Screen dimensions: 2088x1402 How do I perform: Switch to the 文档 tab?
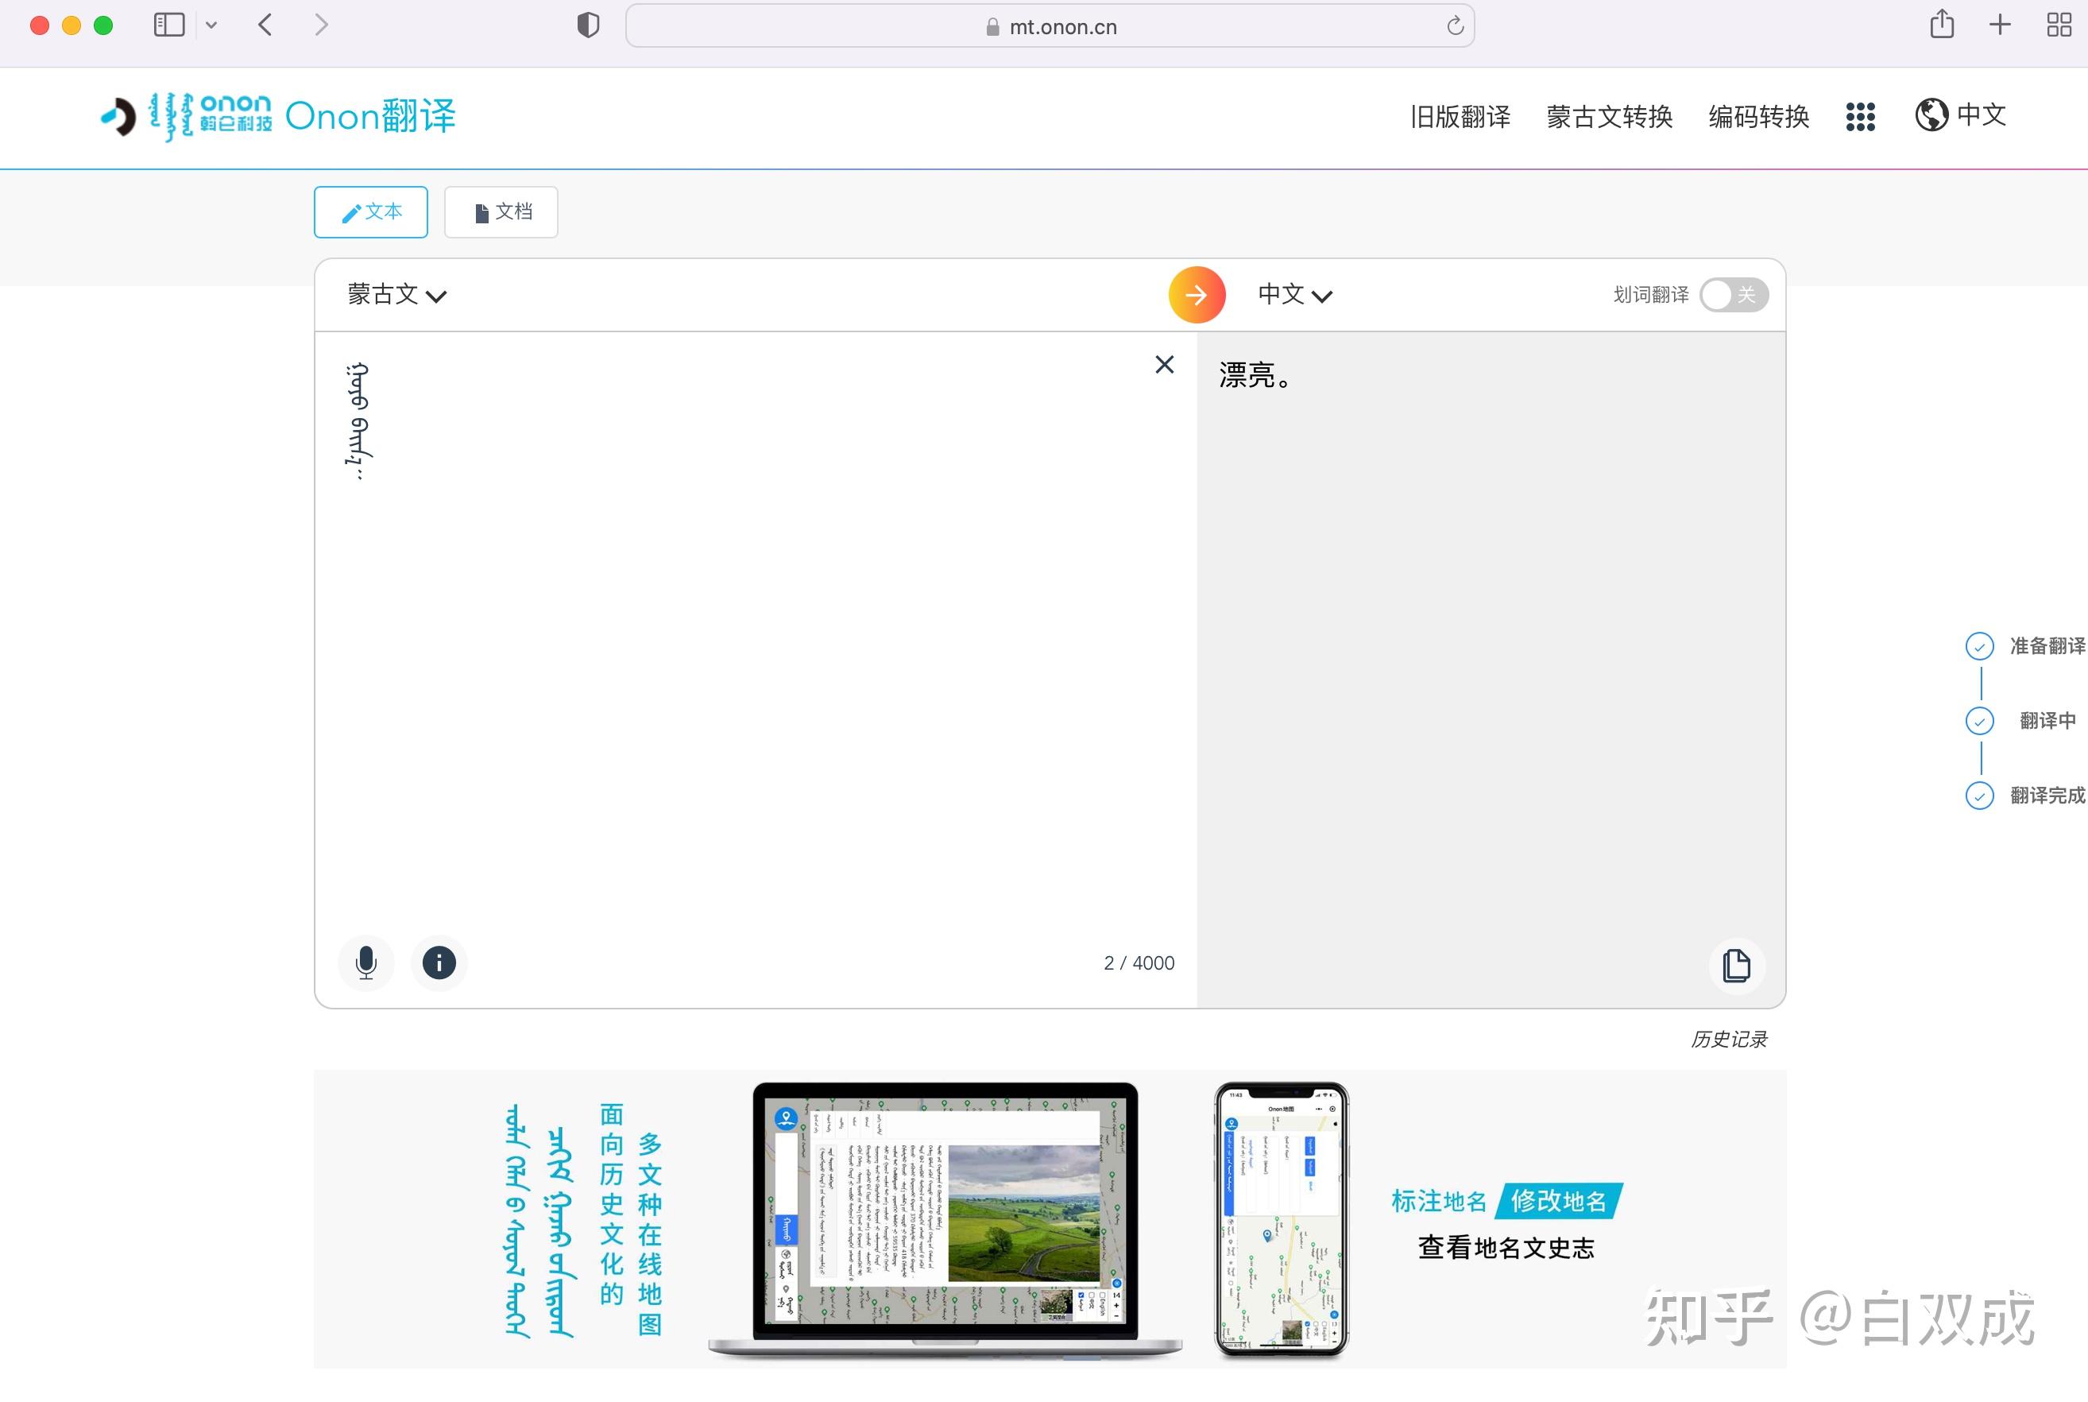tap(501, 212)
